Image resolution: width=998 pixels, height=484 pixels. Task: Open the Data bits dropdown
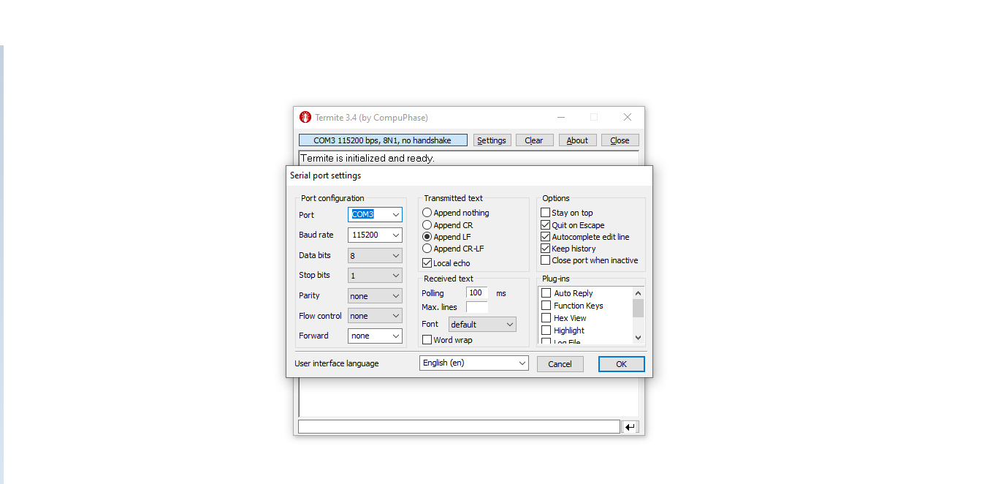click(x=375, y=255)
